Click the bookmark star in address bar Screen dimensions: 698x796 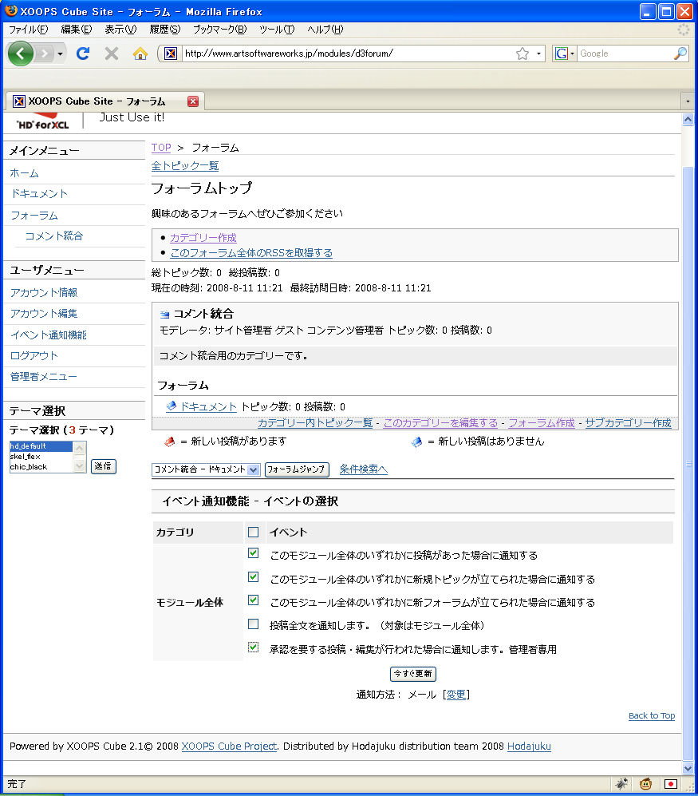coord(523,53)
